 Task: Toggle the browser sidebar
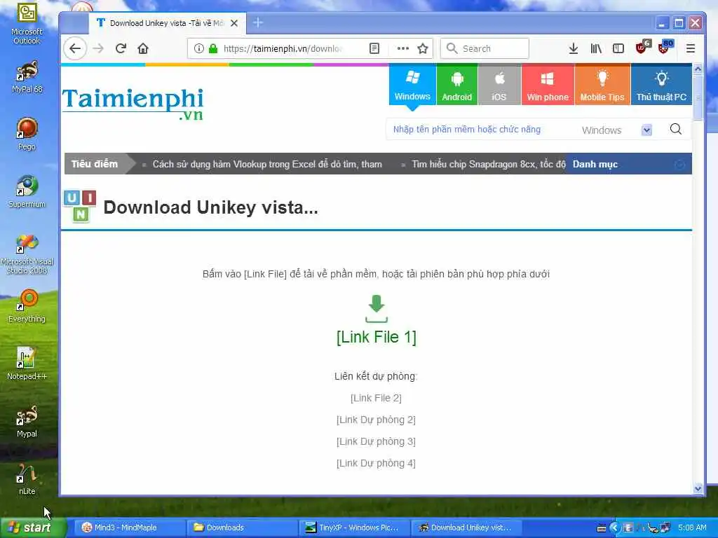click(618, 48)
